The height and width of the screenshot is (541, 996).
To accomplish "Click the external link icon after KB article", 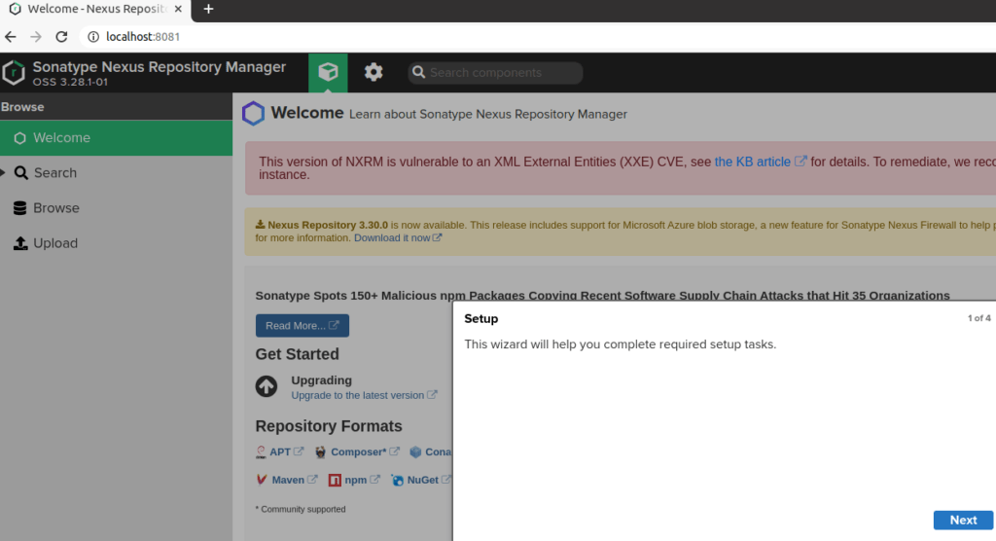I will click(x=800, y=161).
